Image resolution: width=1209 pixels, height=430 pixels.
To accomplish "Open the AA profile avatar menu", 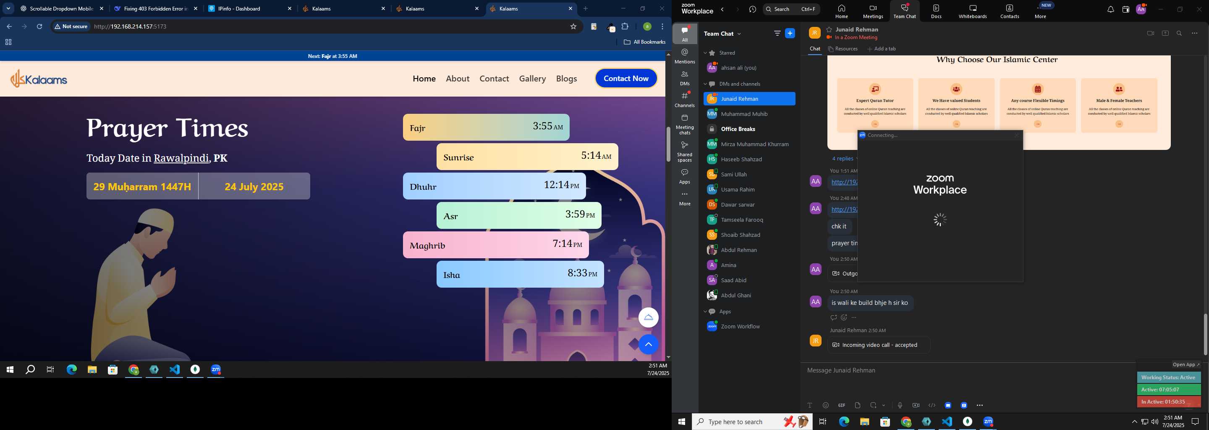I will click(x=1141, y=9).
